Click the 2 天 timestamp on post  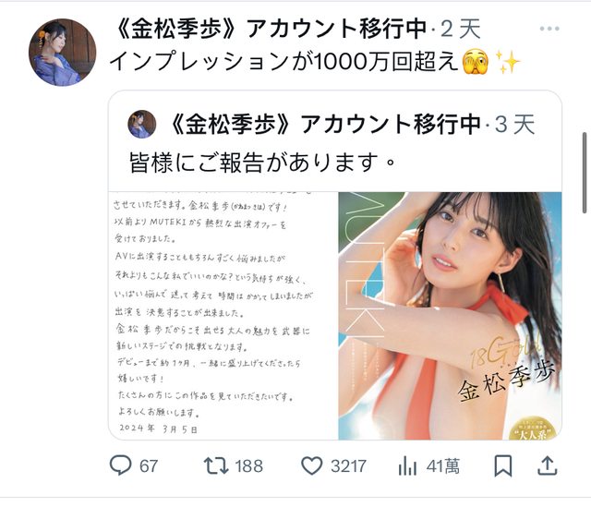click(x=461, y=29)
